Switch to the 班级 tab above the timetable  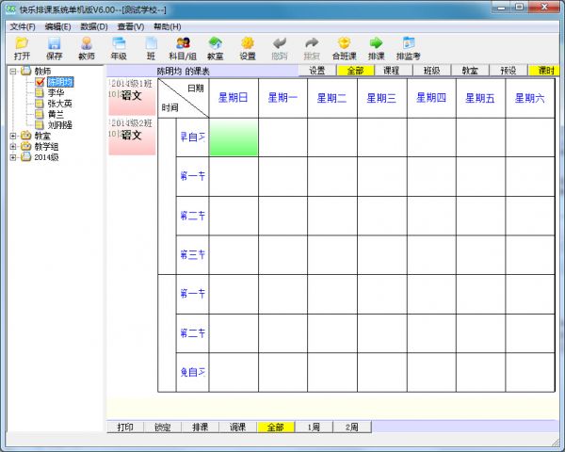point(431,71)
